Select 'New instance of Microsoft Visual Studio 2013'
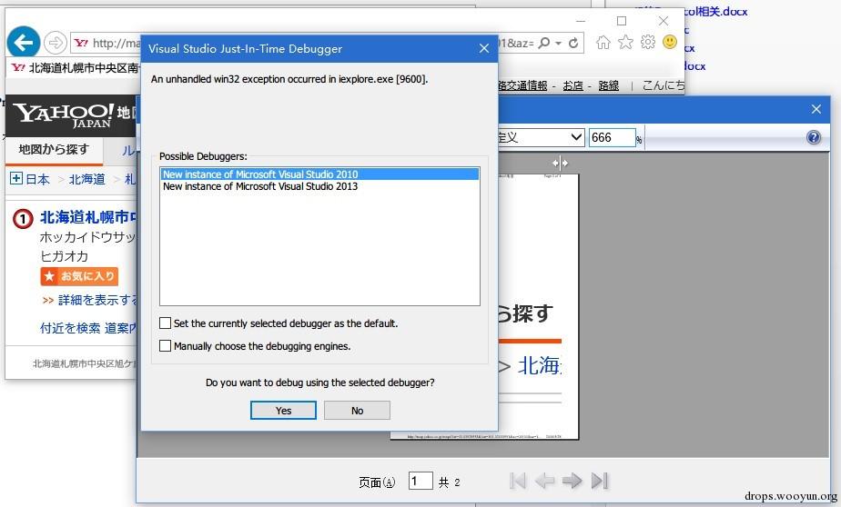Viewport: 841px width, 507px height. 259,186
